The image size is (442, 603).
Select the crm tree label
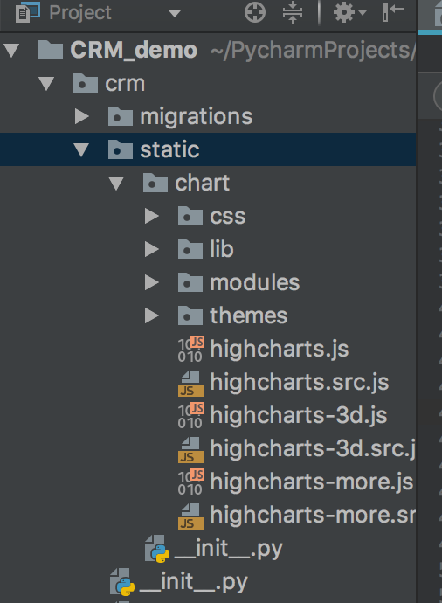point(125,83)
